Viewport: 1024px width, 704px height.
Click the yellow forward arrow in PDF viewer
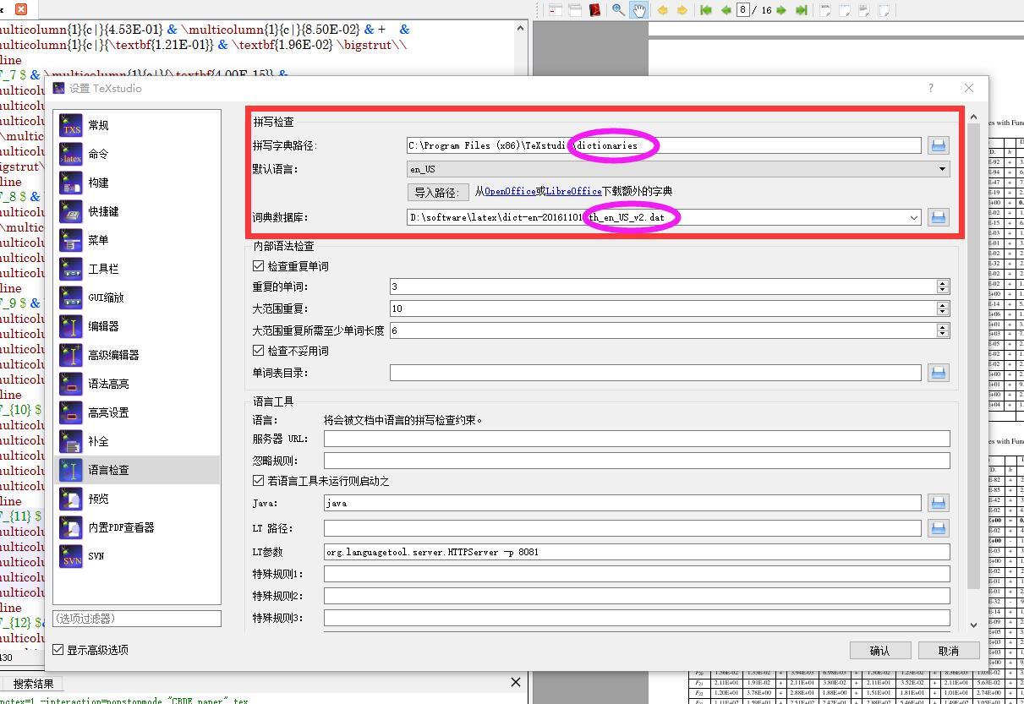click(682, 10)
